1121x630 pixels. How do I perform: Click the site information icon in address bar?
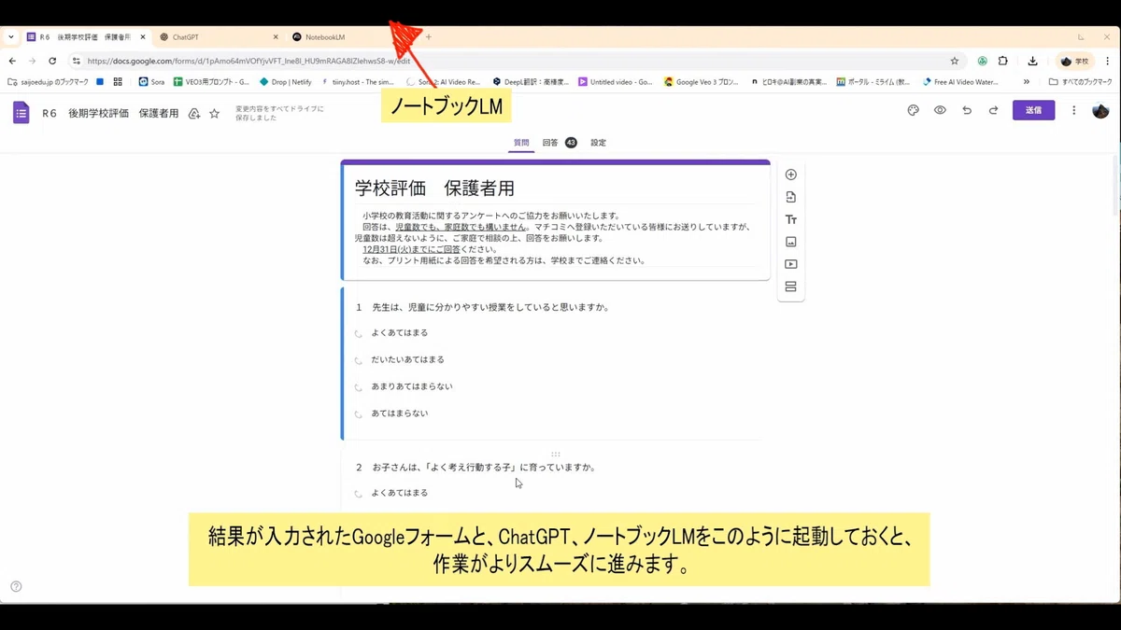[x=77, y=61]
